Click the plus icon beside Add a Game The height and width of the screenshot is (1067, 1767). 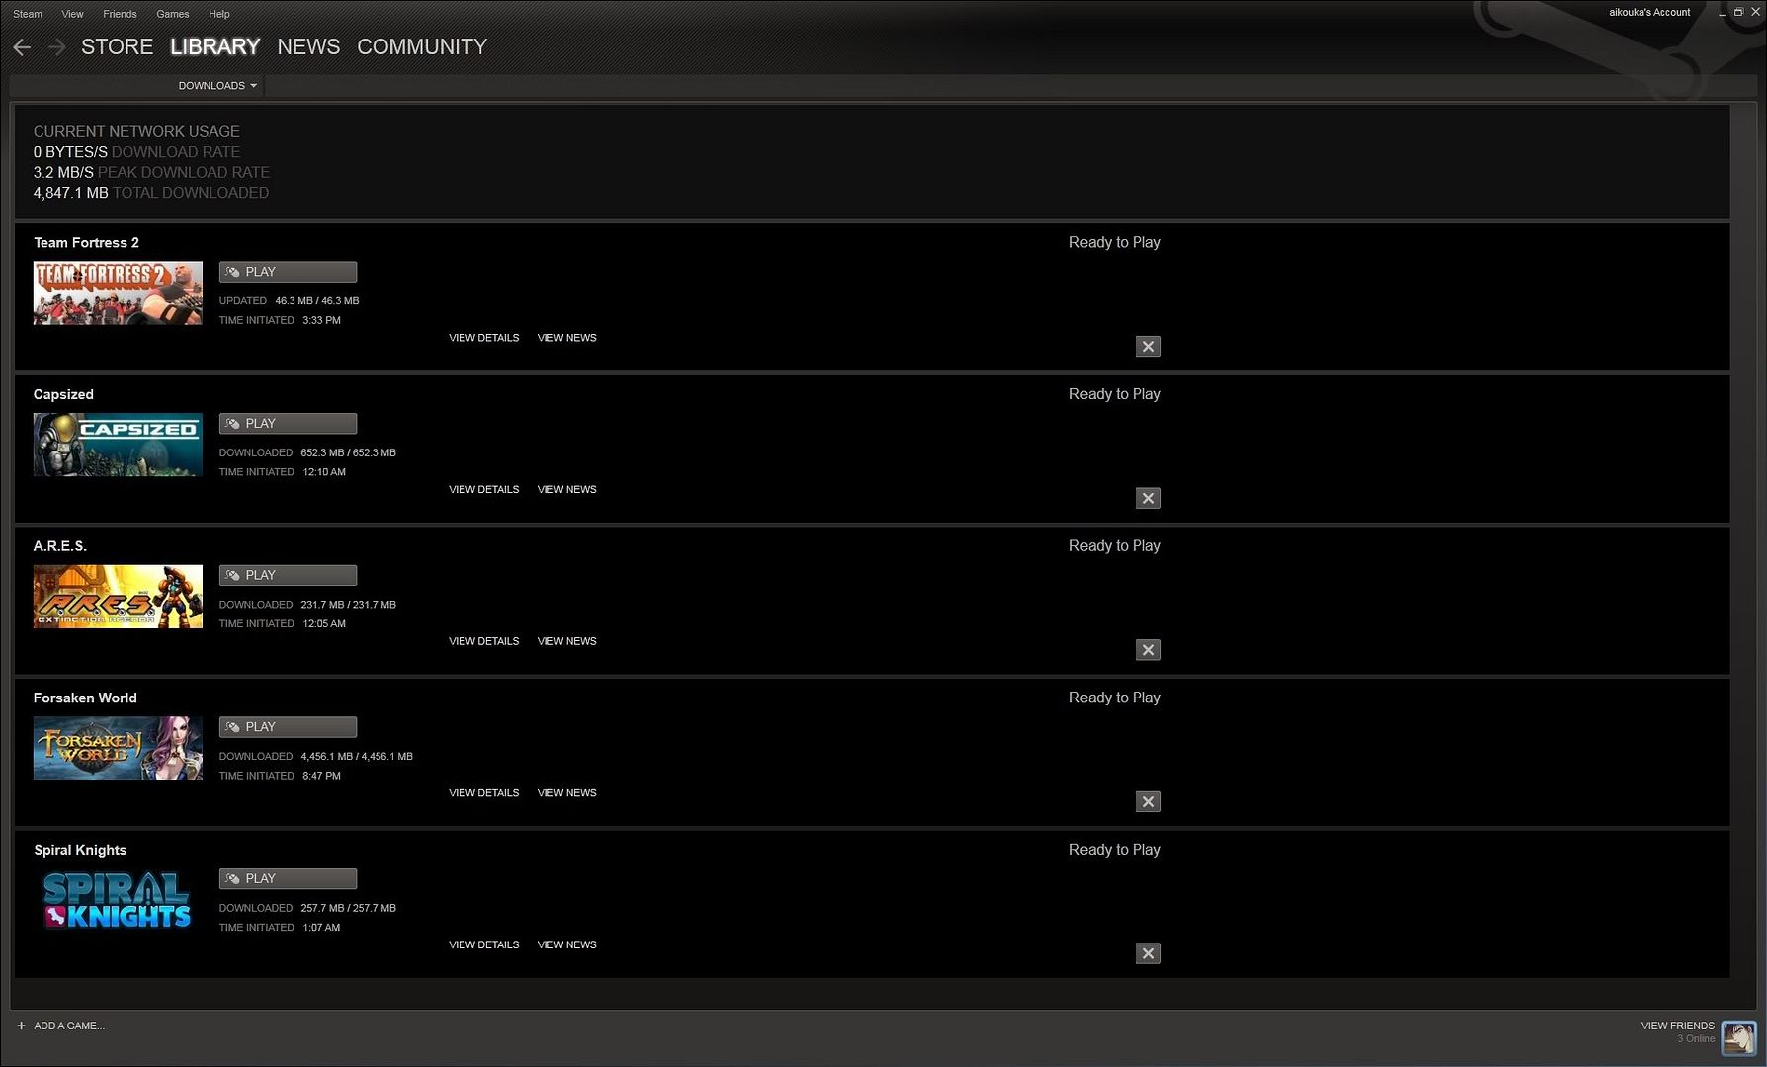21,1026
